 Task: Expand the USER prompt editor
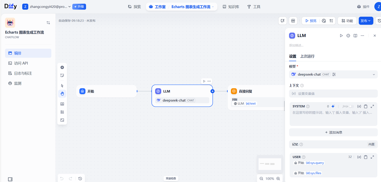point(372,157)
